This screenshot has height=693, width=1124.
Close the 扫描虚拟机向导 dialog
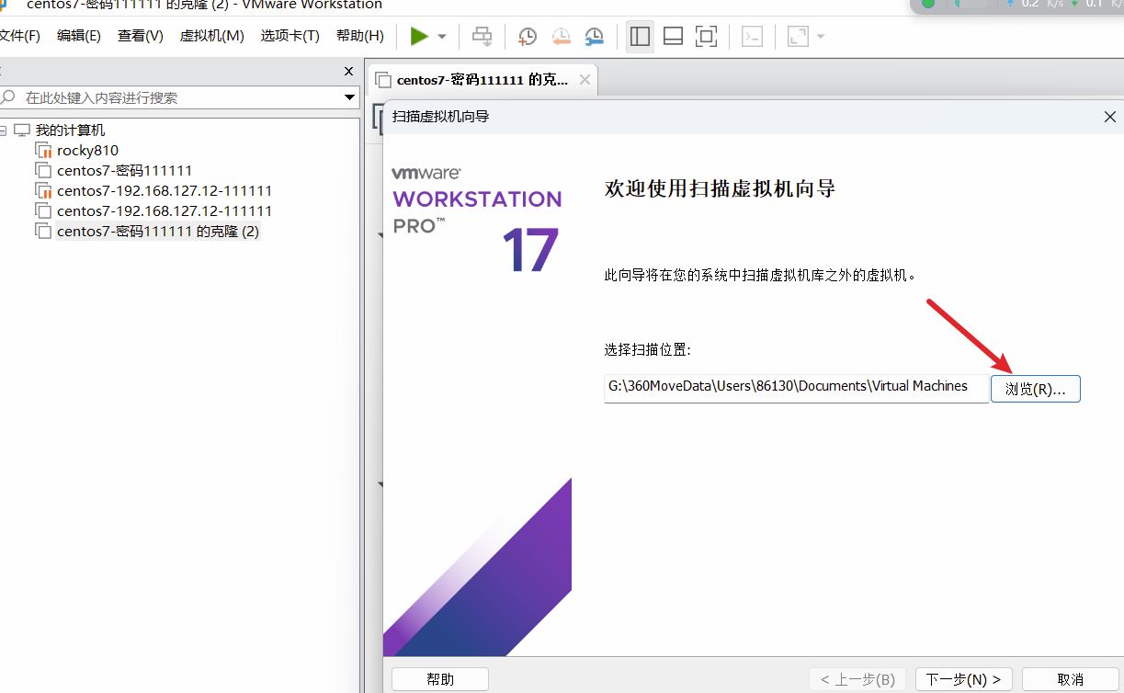coord(1109,117)
